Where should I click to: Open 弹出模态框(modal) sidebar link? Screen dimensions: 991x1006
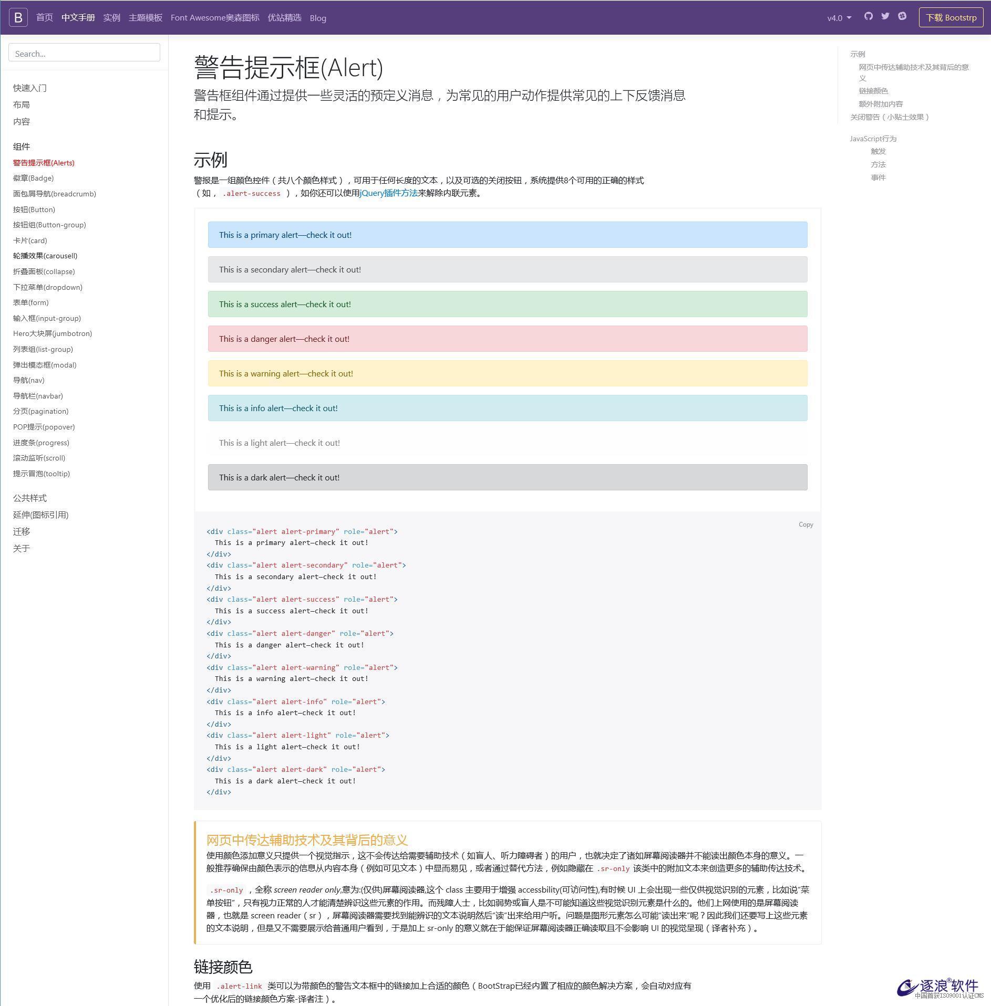[45, 365]
